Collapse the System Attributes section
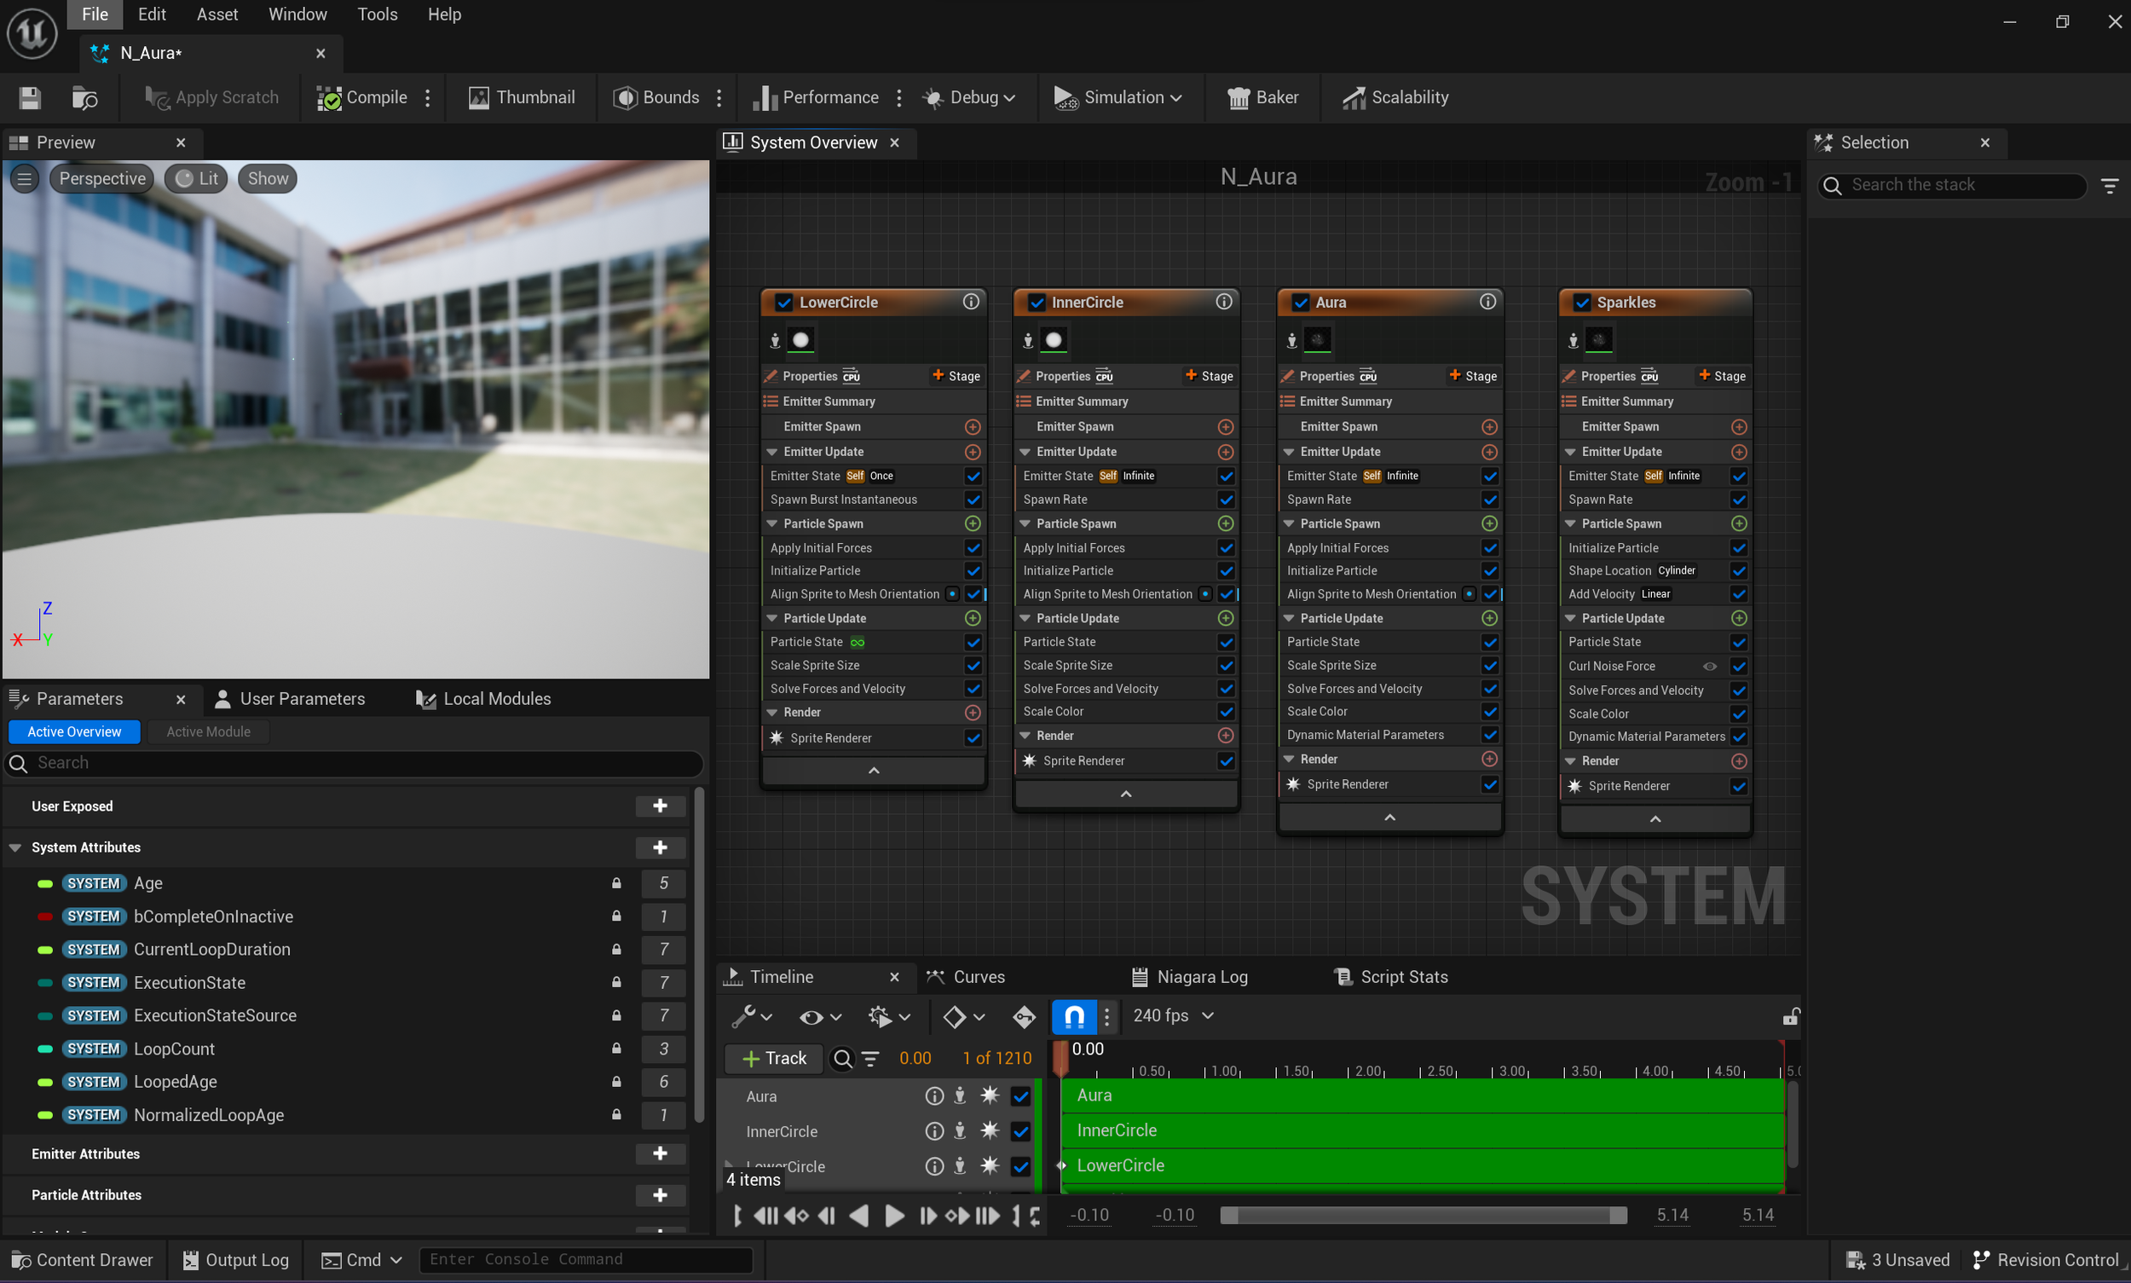2131x1283 pixels. click(15, 847)
